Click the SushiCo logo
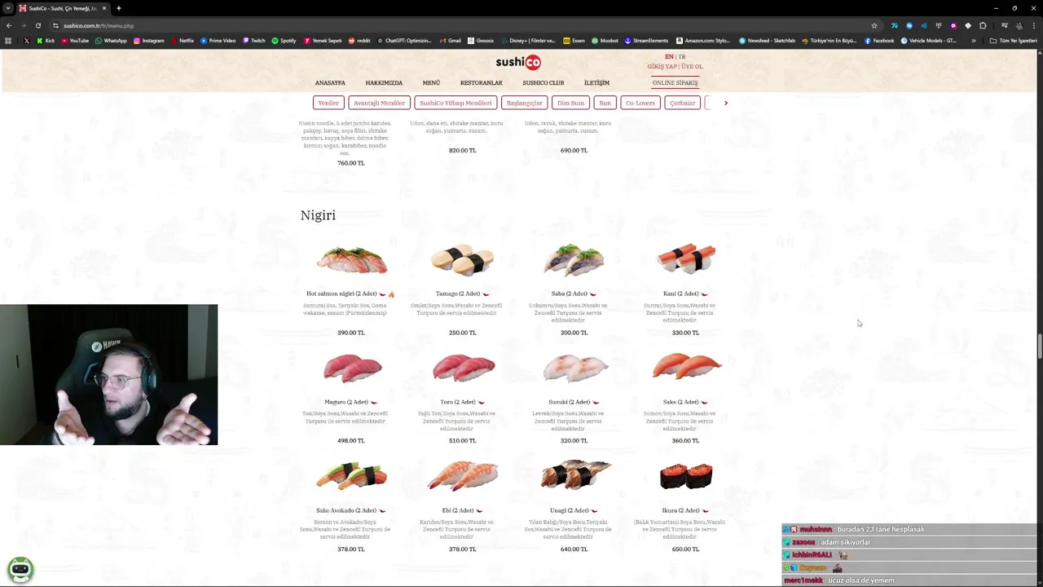 518,62
